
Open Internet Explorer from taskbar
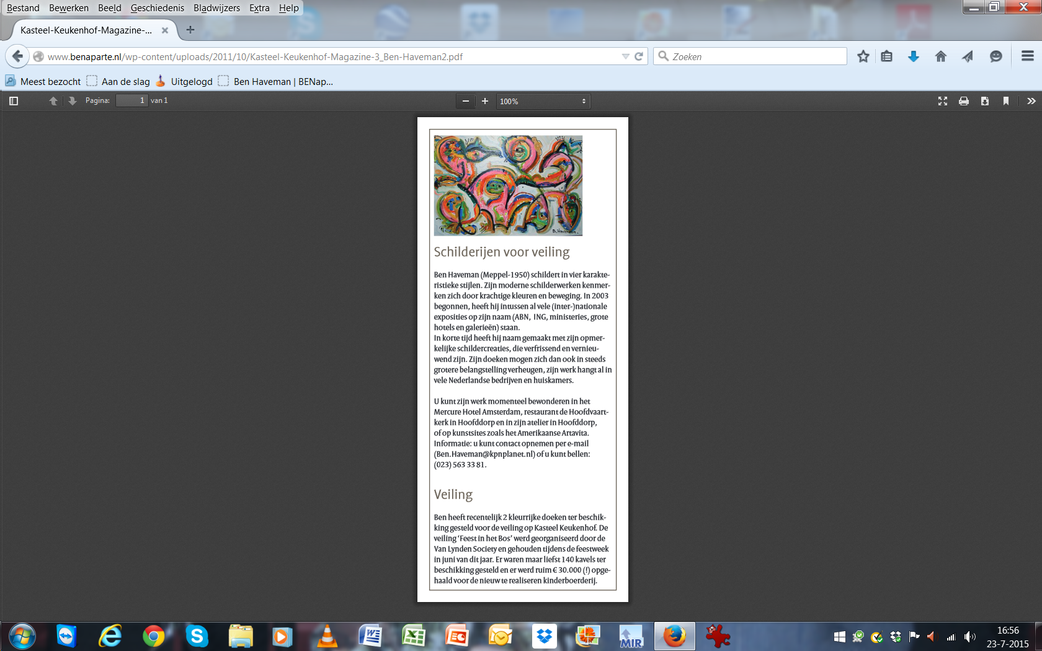coord(110,636)
